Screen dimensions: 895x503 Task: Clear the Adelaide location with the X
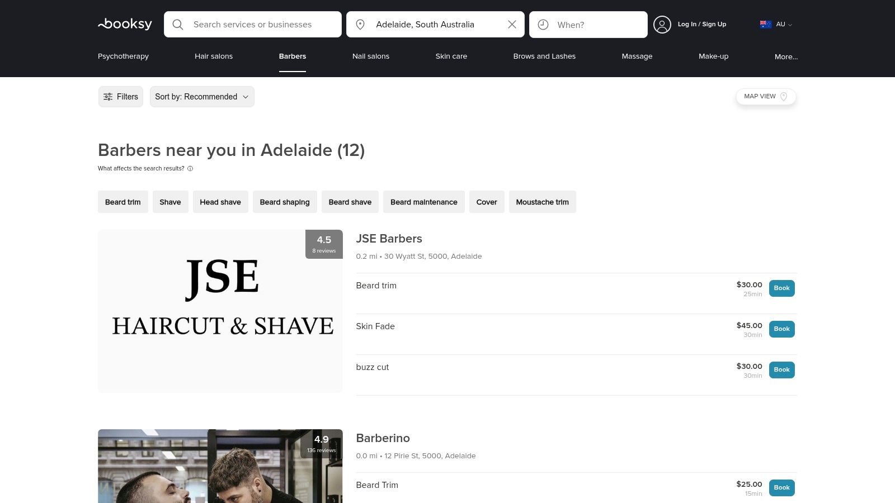[x=512, y=25]
